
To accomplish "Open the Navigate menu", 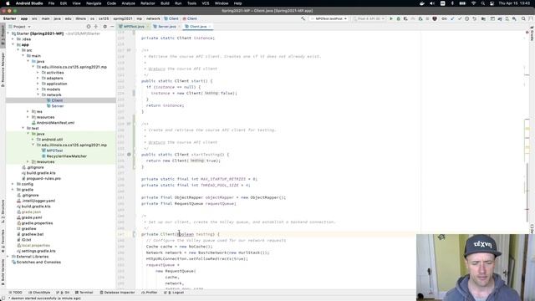I will pyautogui.click(x=94, y=3).
